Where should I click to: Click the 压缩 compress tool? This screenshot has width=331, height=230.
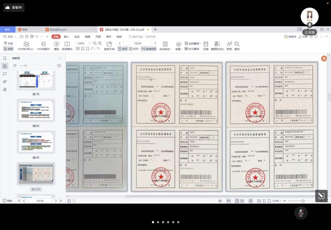tap(206, 46)
